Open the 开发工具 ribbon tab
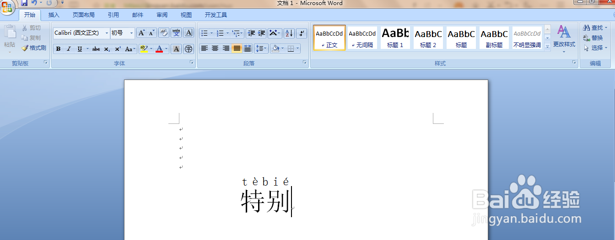 216,15
